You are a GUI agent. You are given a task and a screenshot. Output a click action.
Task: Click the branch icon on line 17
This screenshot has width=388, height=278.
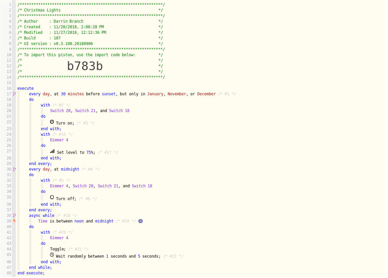coord(14,95)
